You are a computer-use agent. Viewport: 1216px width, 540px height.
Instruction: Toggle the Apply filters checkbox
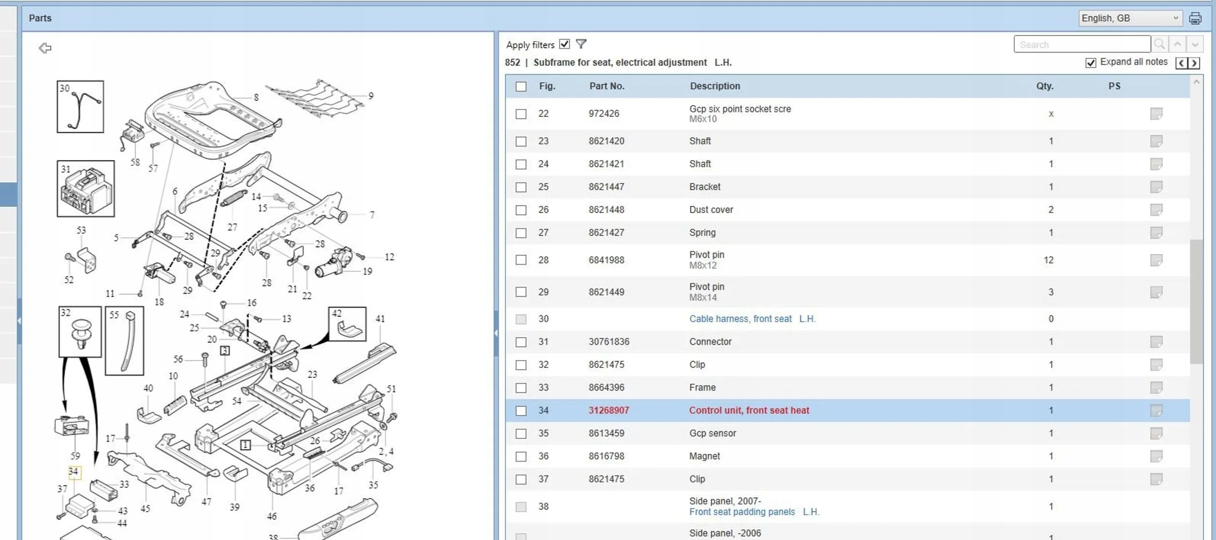pos(564,44)
